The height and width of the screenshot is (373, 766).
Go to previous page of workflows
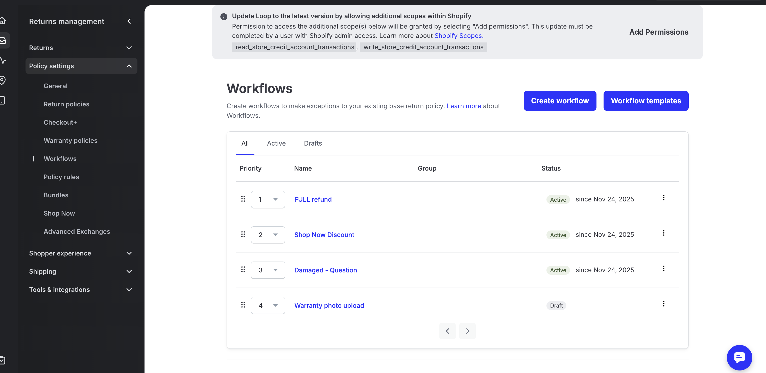tap(447, 331)
